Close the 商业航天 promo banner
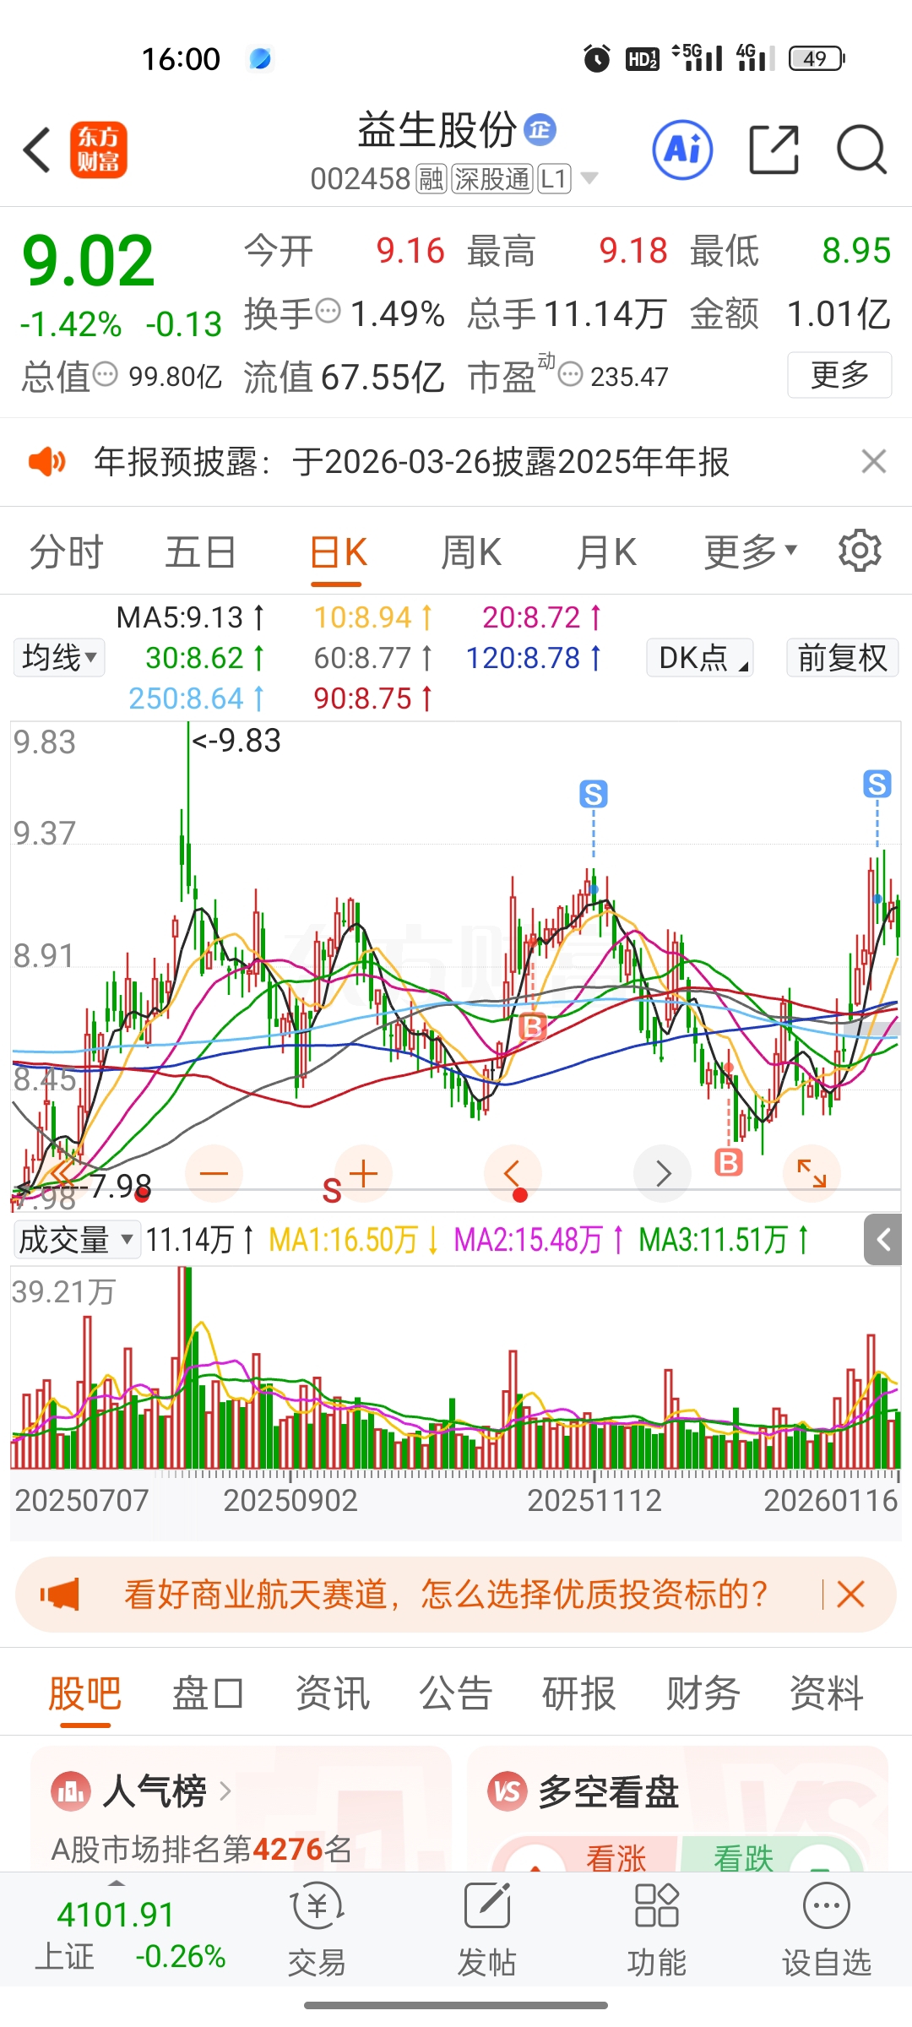Viewport: 912px width, 2027px height. point(850,1595)
